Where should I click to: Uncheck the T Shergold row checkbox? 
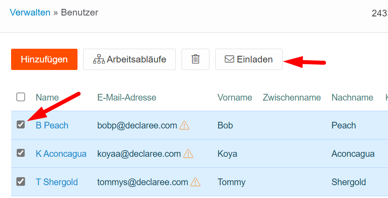[21, 182]
